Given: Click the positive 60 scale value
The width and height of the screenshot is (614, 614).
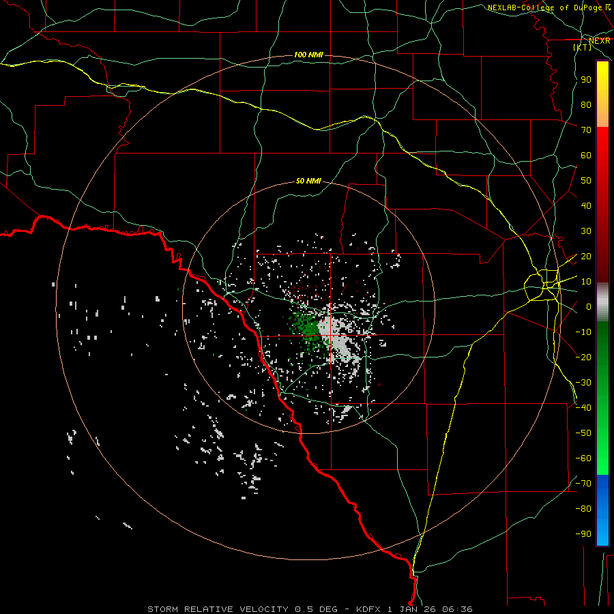Looking at the screenshot, I should [x=586, y=156].
